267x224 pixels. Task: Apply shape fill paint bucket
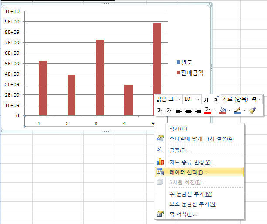click(222, 110)
